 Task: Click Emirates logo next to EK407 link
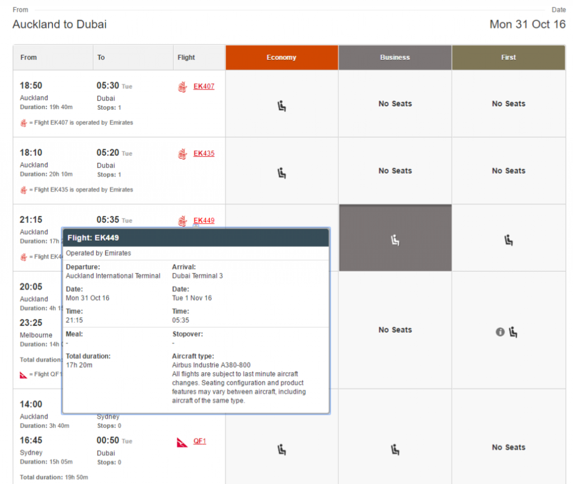(x=182, y=87)
